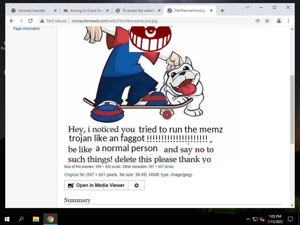Open the Windows Start menu

click(7, 219)
